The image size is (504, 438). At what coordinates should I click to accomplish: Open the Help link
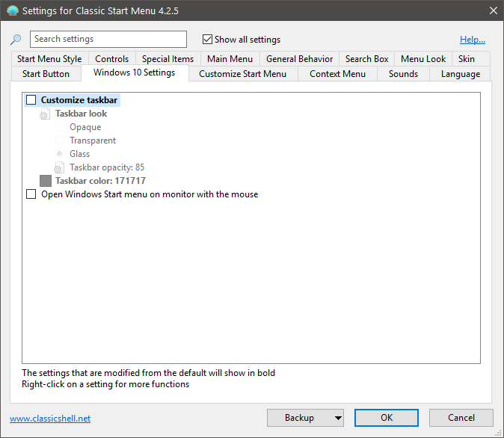472,40
